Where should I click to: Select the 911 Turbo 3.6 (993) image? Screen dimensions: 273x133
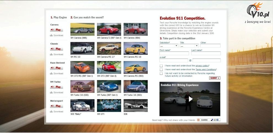[136, 86]
